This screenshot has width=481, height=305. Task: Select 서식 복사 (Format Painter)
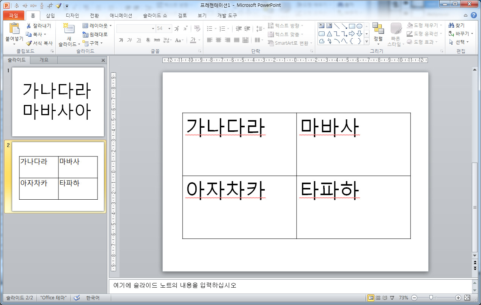[39, 43]
